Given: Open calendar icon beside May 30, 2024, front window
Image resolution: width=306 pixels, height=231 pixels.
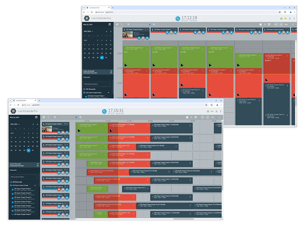Looking at the screenshot, I should click(36, 117).
